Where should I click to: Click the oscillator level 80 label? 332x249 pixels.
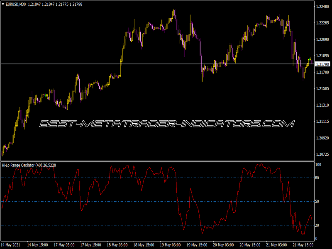pyautogui.click(x=317, y=178)
